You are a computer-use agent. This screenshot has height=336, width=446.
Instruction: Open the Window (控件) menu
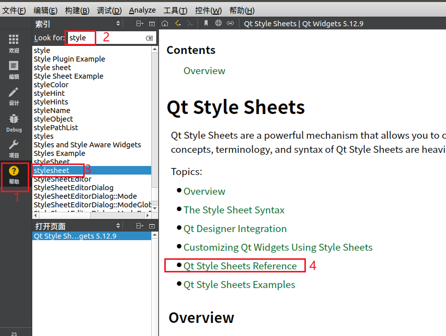tap(208, 11)
